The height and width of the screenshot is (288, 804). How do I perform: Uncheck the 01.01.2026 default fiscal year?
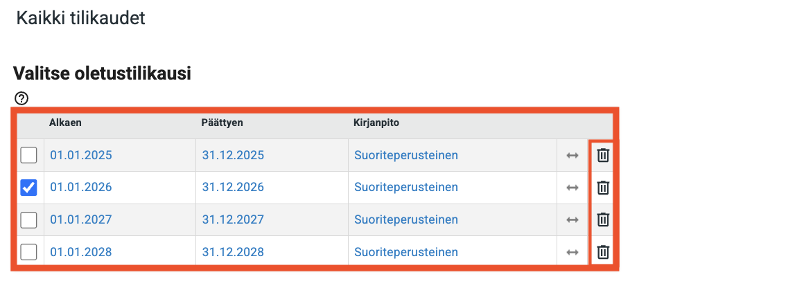(x=29, y=188)
